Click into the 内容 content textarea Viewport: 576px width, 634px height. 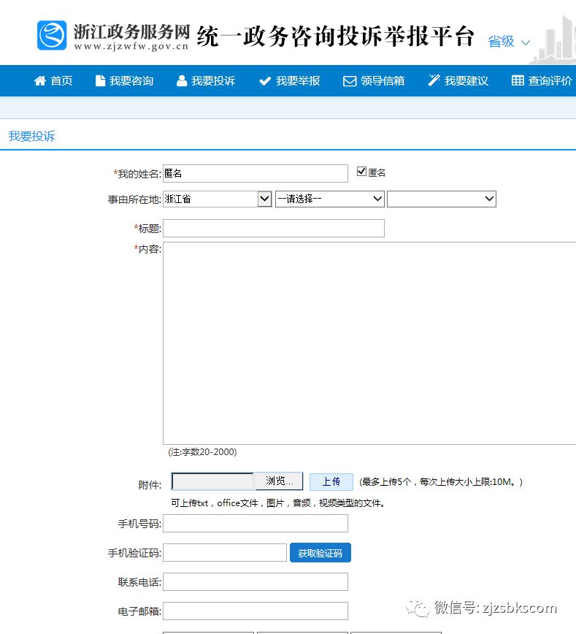(369, 343)
